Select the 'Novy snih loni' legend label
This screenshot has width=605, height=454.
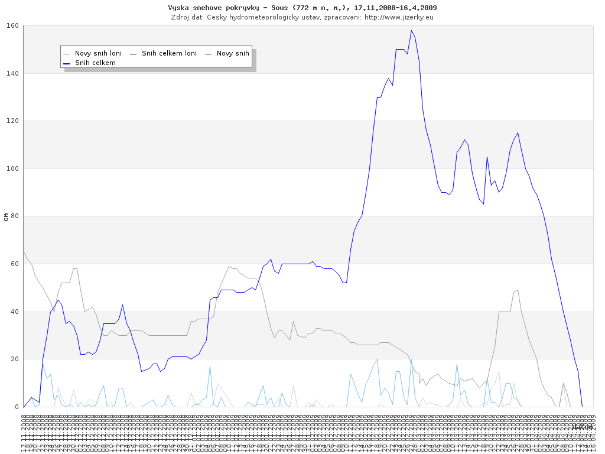(98, 53)
